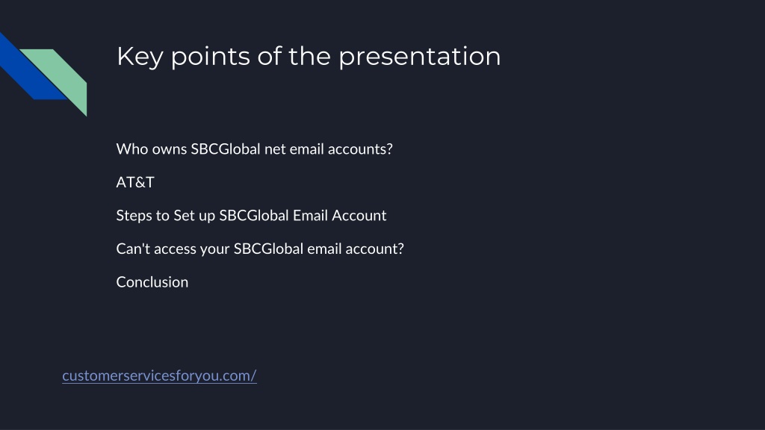Screen dimensions: 765x430
Task: Select the "Who owns SBCGlobal net email accounts?" line
Action: point(254,149)
